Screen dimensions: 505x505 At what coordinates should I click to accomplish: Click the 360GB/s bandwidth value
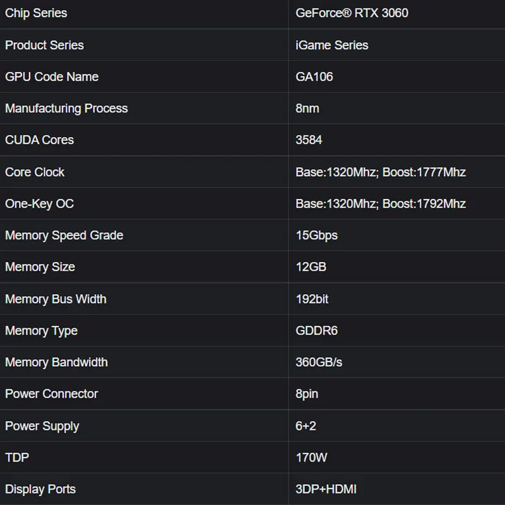point(319,362)
